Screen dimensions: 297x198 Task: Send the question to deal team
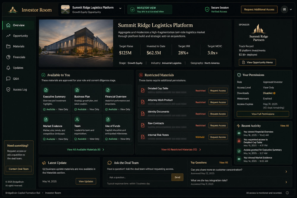pyautogui.click(x=177, y=177)
